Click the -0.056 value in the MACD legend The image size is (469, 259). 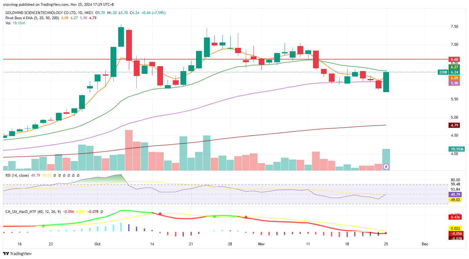tap(68, 211)
